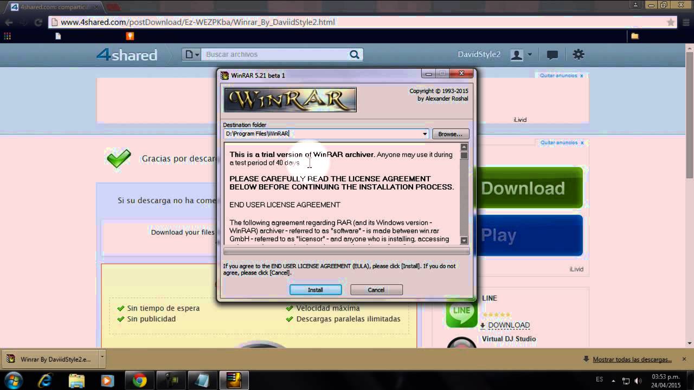Image resolution: width=694 pixels, height=390 pixels.
Task: Click the Virtual DJ Studio title
Action: pos(509,339)
